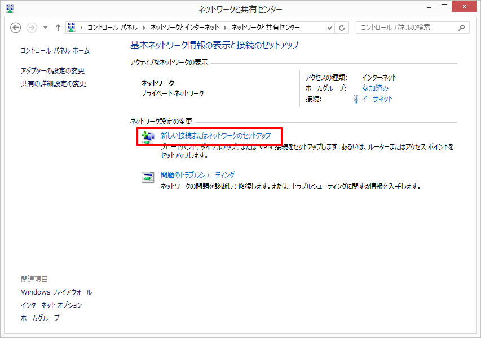
Task: Refresh the window with the reload button
Action: (342, 28)
